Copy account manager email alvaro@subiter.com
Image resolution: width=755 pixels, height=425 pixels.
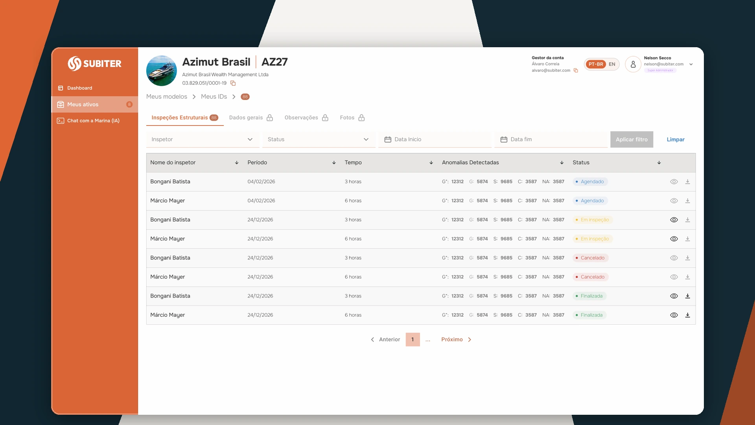(x=576, y=70)
